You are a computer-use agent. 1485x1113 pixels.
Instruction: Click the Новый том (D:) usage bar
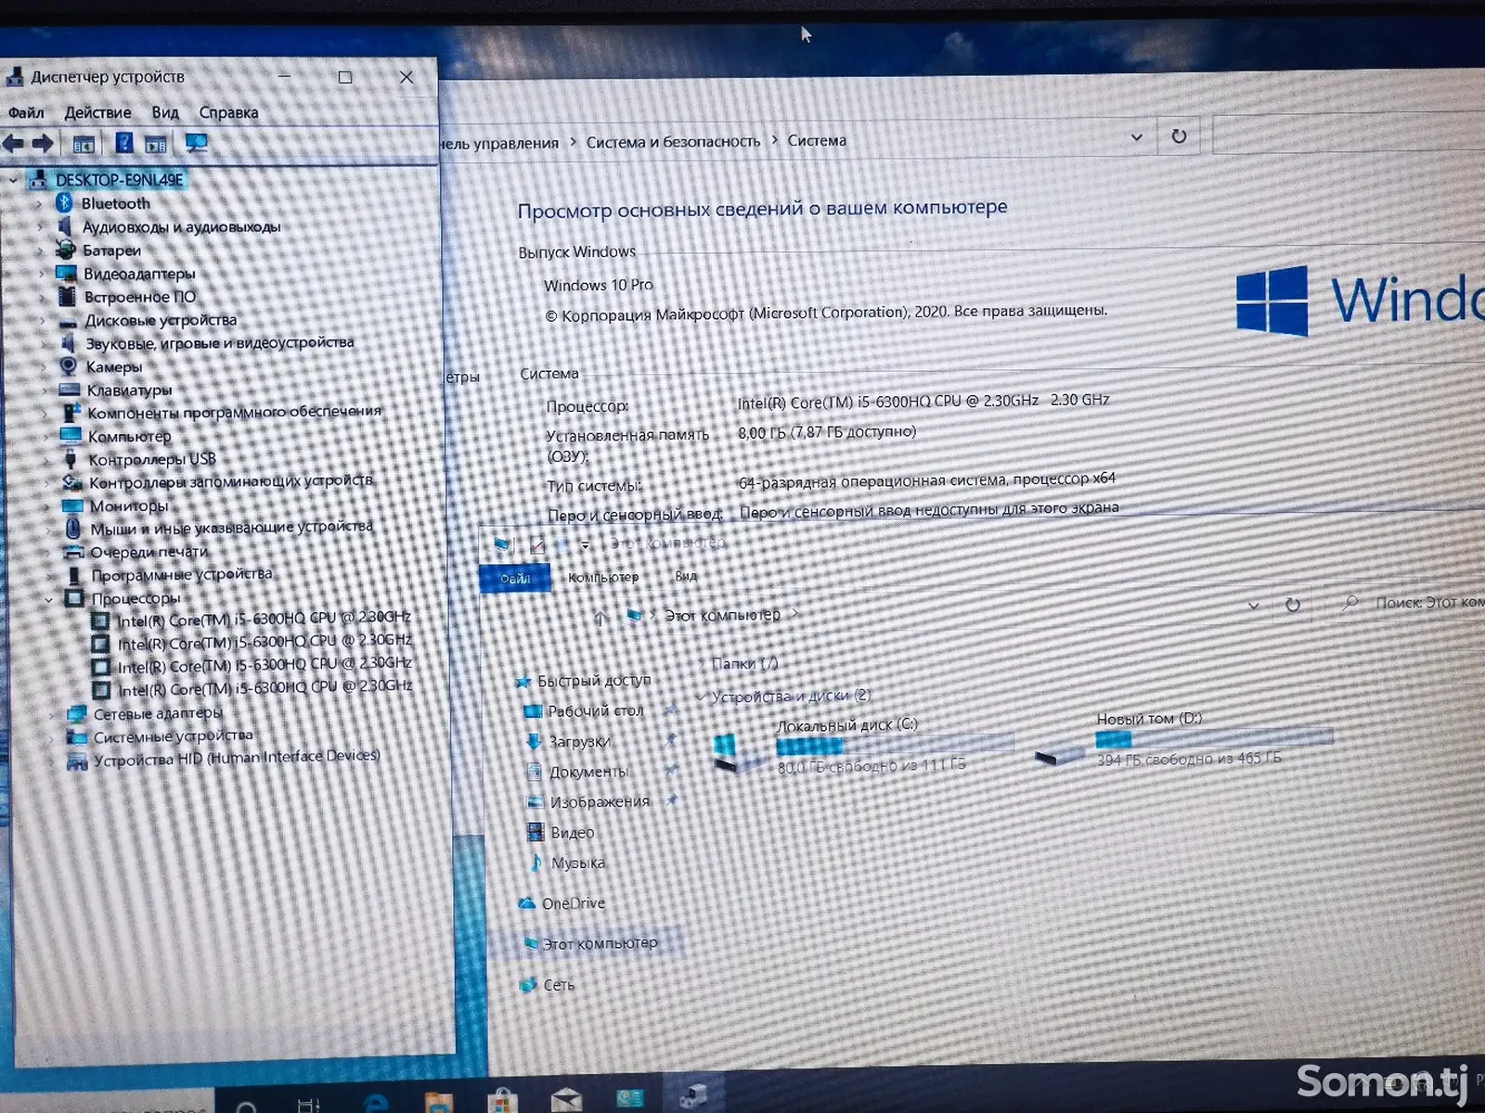point(1214,738)
